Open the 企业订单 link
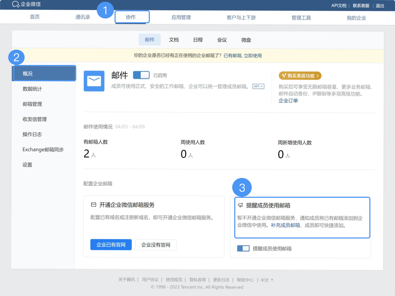This screenshot has width=395, height=296. pos(288,101)
